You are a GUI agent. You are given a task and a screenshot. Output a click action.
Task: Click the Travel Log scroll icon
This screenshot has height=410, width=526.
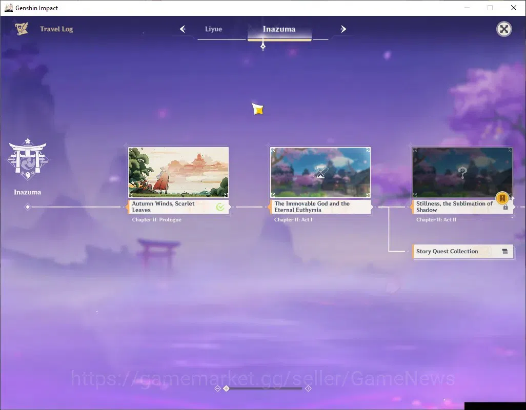(21, 29)
